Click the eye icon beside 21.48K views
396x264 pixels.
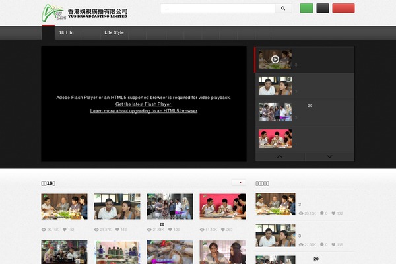click(149, 230)
